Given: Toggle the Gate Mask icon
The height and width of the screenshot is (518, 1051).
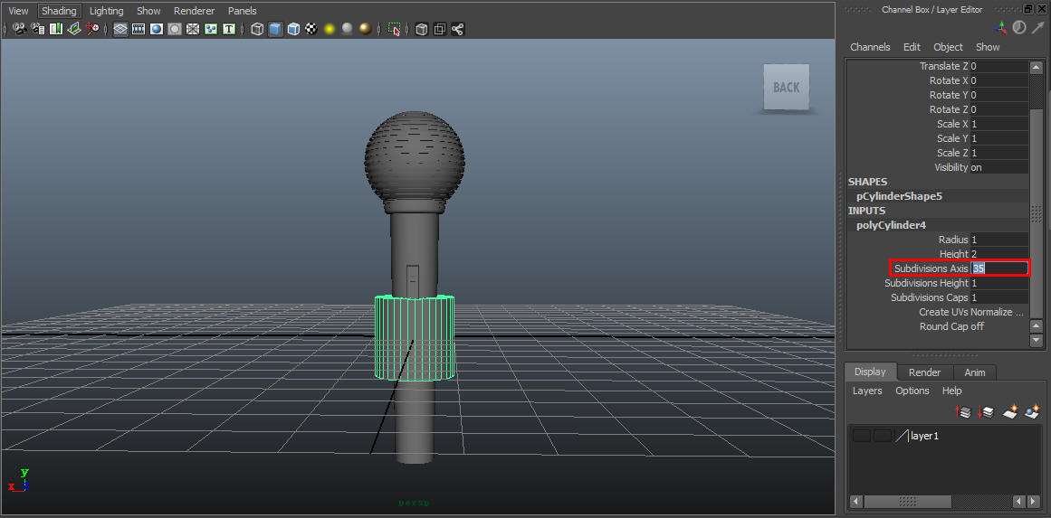Looking at the screenshot, I should (175, 29).
